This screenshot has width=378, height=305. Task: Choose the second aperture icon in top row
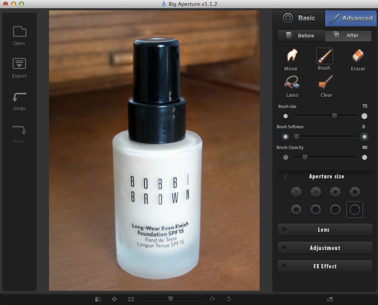[315, 192]
